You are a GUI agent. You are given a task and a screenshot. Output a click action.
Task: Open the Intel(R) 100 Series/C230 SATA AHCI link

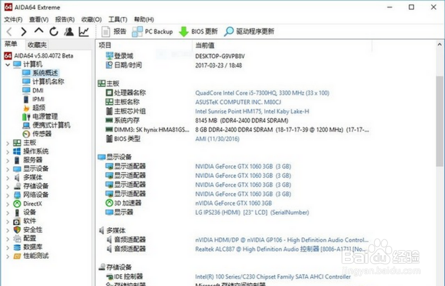point(273,277)
